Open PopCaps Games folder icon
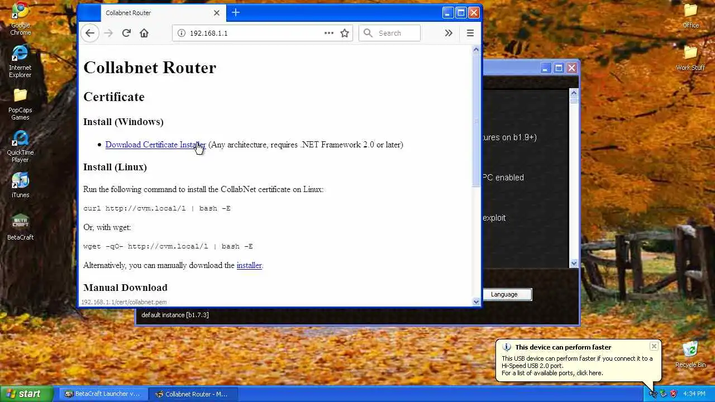 tap(20, 104)
